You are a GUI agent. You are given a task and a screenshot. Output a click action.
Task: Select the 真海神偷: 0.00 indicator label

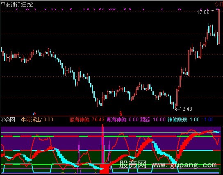click(123, 120)
